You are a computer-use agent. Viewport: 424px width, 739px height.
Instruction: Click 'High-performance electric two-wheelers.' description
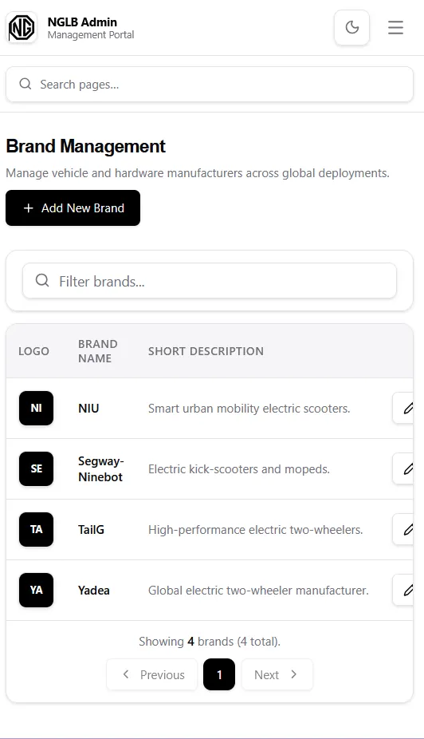[256, 530]
